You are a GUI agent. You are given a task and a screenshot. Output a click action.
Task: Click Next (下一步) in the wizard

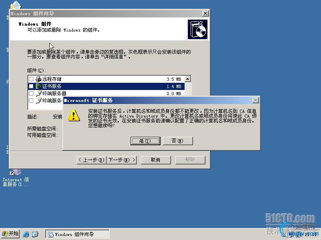pos(122,160)
